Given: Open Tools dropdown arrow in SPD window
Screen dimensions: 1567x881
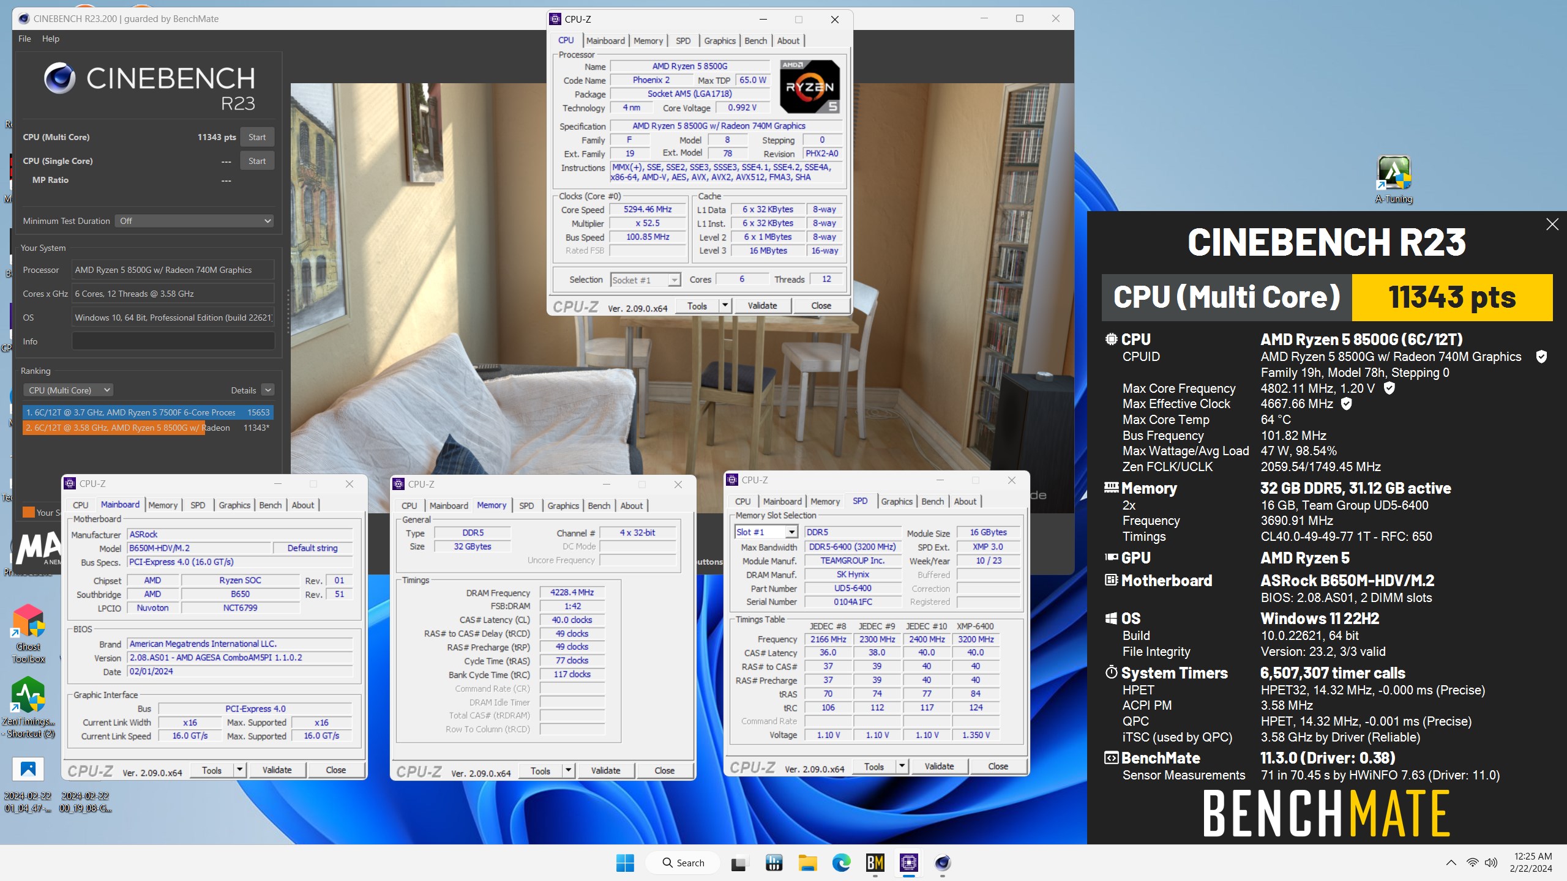Looking at the screenshot, I should click(x=902, y=766).
